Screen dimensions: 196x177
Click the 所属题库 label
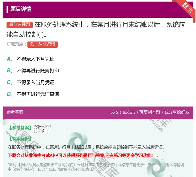[16, 44]
